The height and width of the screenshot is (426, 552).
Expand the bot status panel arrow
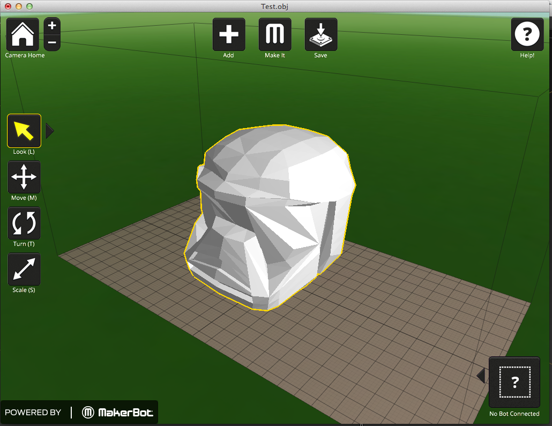pos(481,376)
